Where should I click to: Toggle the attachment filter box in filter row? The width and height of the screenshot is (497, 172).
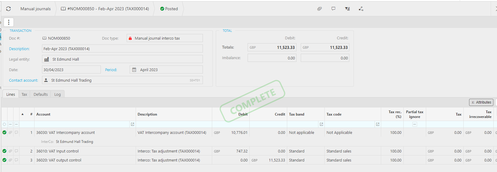[11, 124]
